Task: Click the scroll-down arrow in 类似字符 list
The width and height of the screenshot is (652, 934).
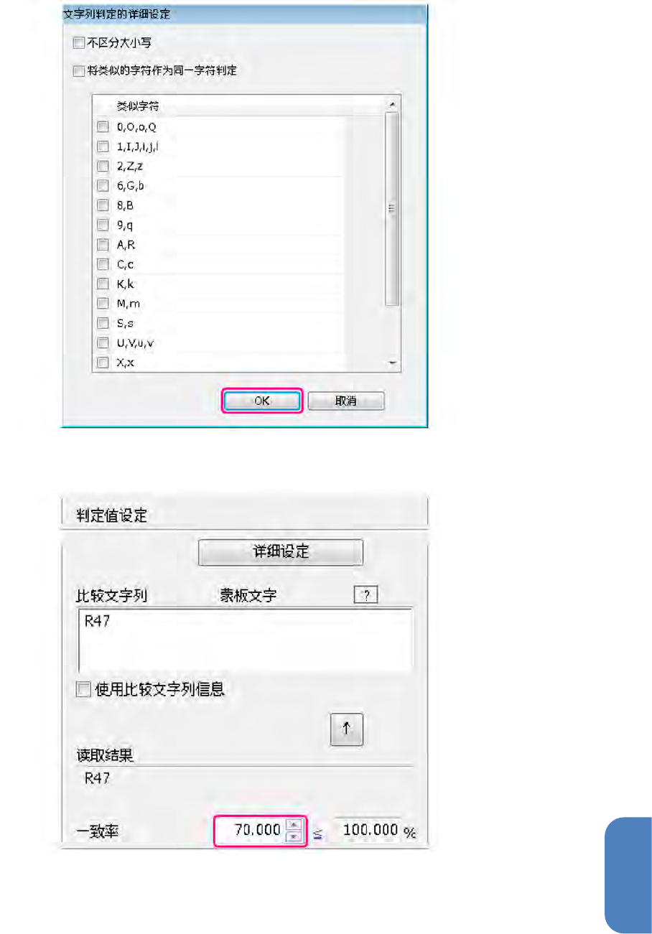Action: [x=392, y=364]
